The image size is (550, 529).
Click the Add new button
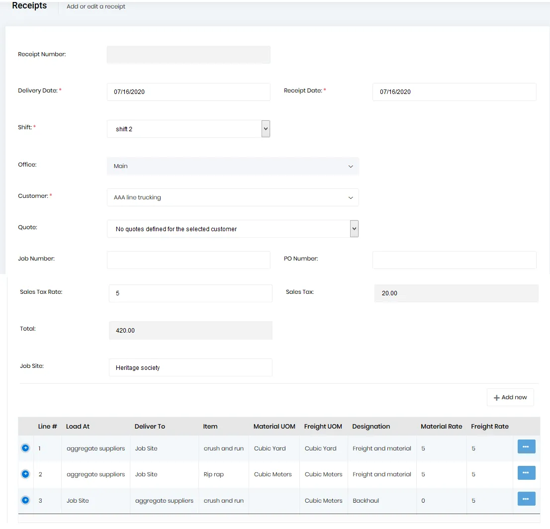tap(510, 397)
